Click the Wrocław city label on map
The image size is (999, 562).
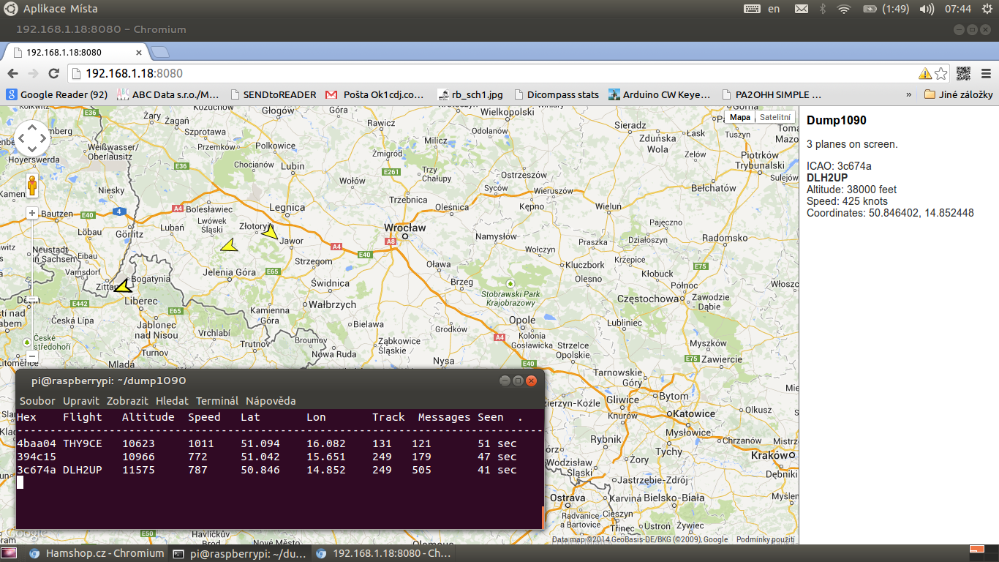[x=405, y=228]
